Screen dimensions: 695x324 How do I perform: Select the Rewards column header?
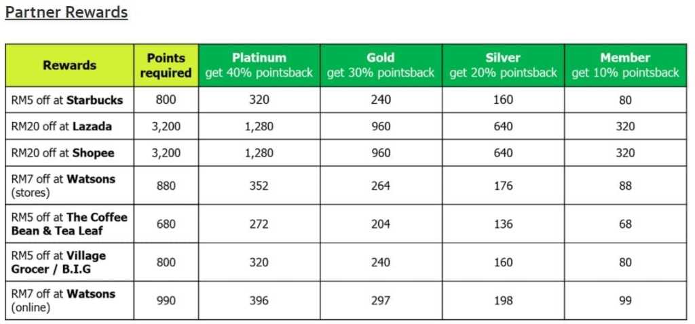tap(69, 66)
